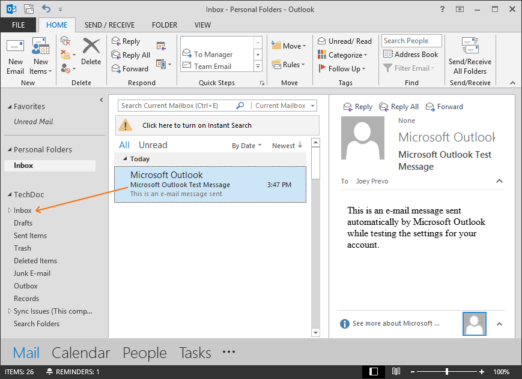
Task: Collapse the ribbon
Action: point(512,82)
